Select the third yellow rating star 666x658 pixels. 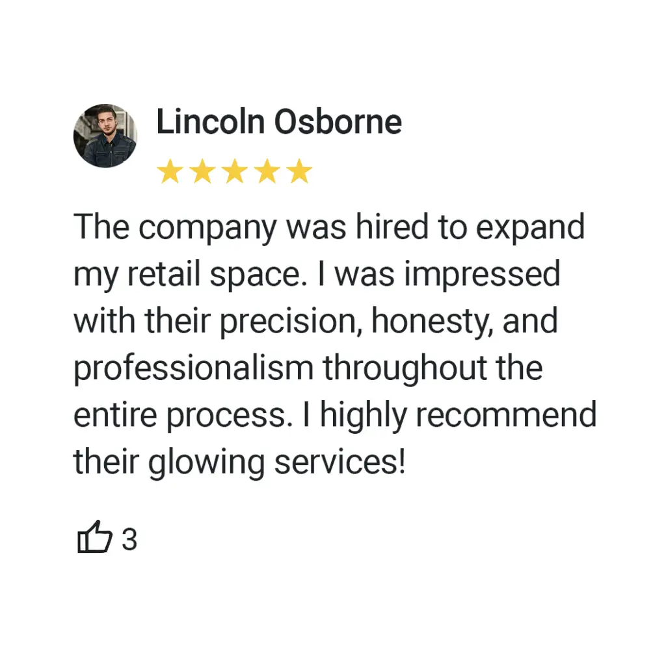click(x=235, y=171)
